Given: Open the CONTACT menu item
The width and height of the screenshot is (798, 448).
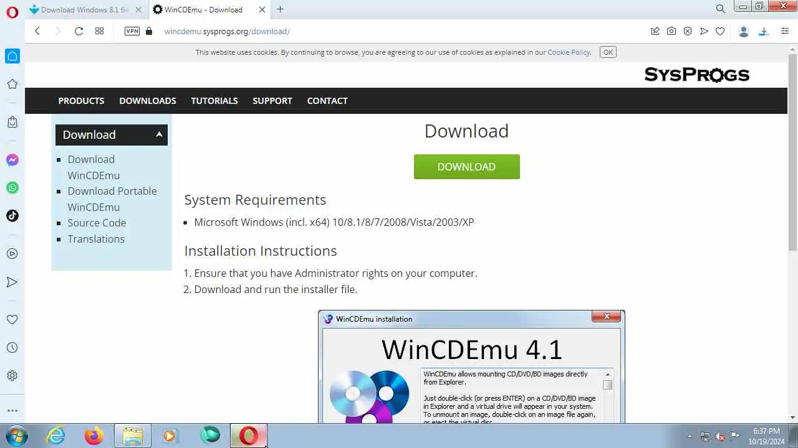Looking at the screenshot, I should click(327, 101).
